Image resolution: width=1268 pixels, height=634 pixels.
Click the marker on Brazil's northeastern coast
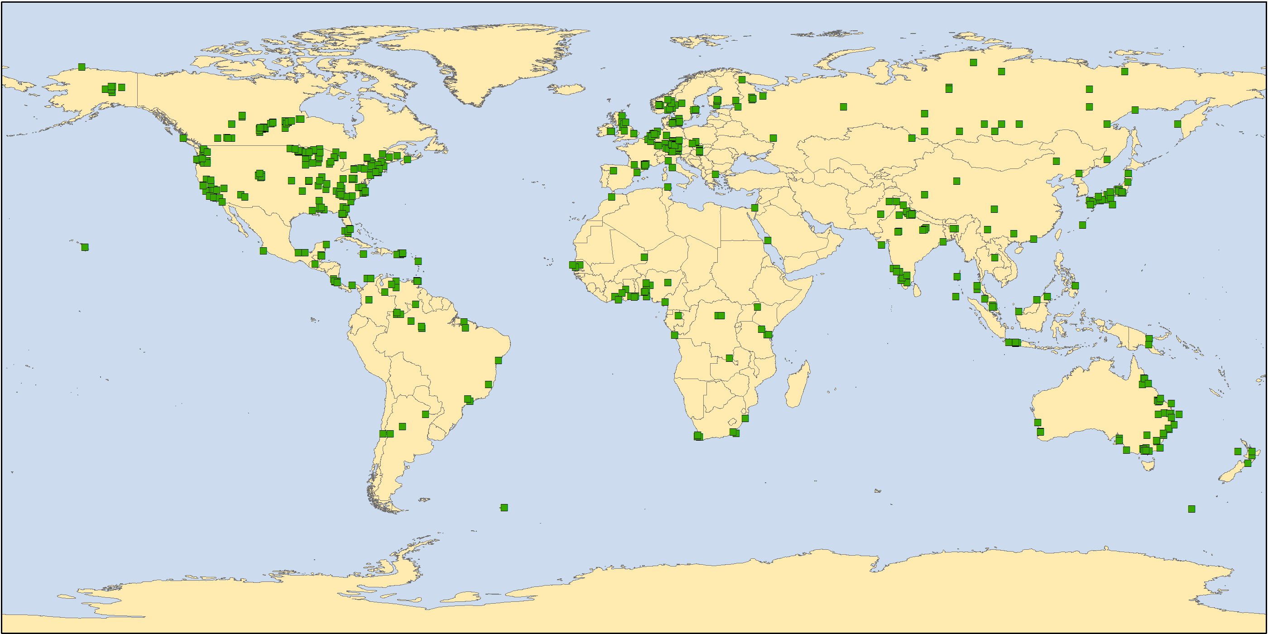click(498, 360)
